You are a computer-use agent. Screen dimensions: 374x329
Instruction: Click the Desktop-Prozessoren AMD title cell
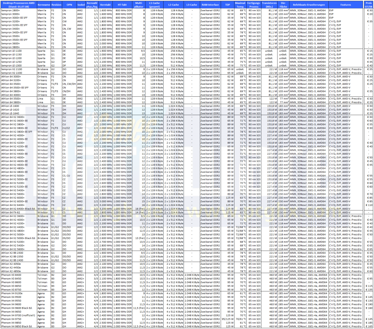click(x=19, y=5)
